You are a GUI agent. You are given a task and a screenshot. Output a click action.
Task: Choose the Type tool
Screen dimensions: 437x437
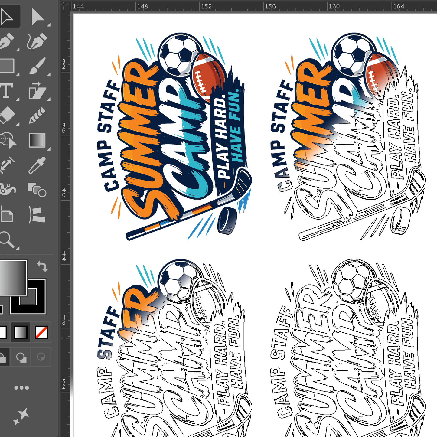7,91
